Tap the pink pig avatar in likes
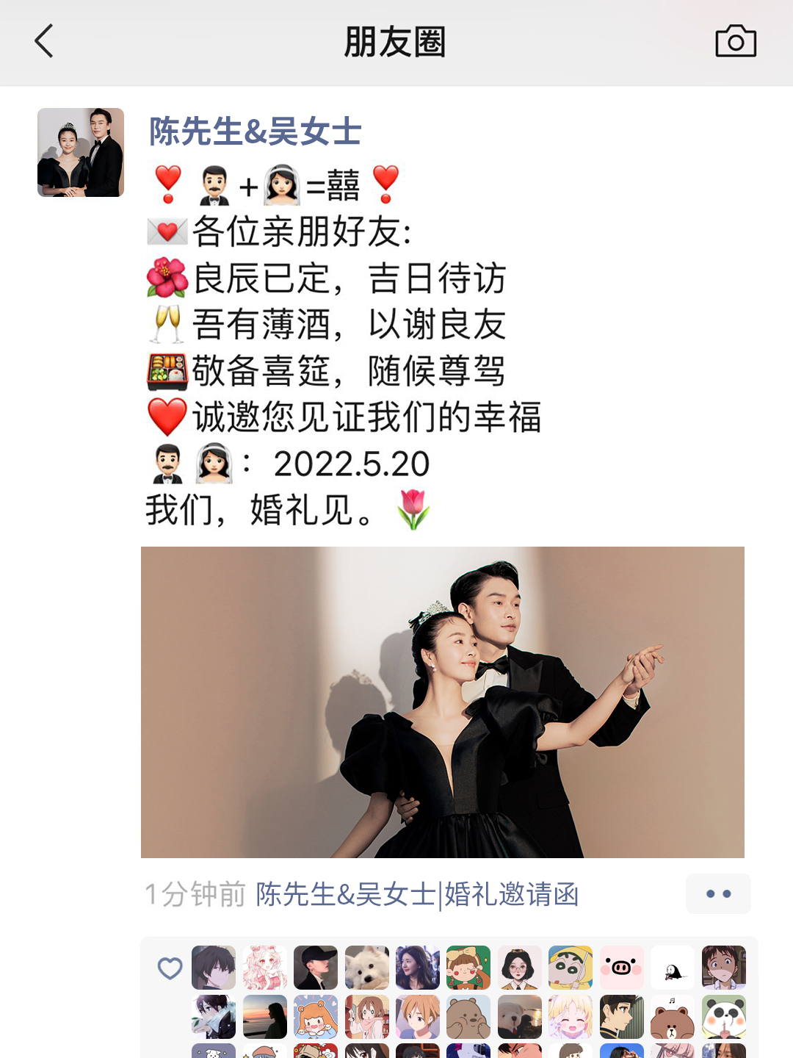Screen dimensions: 793x1058 (x=621, y=968)
